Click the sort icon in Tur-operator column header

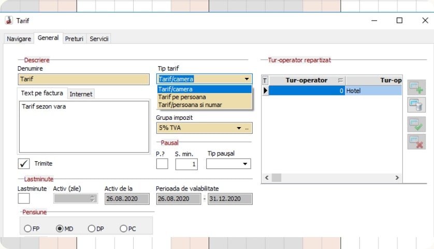(x=340, y=81)
